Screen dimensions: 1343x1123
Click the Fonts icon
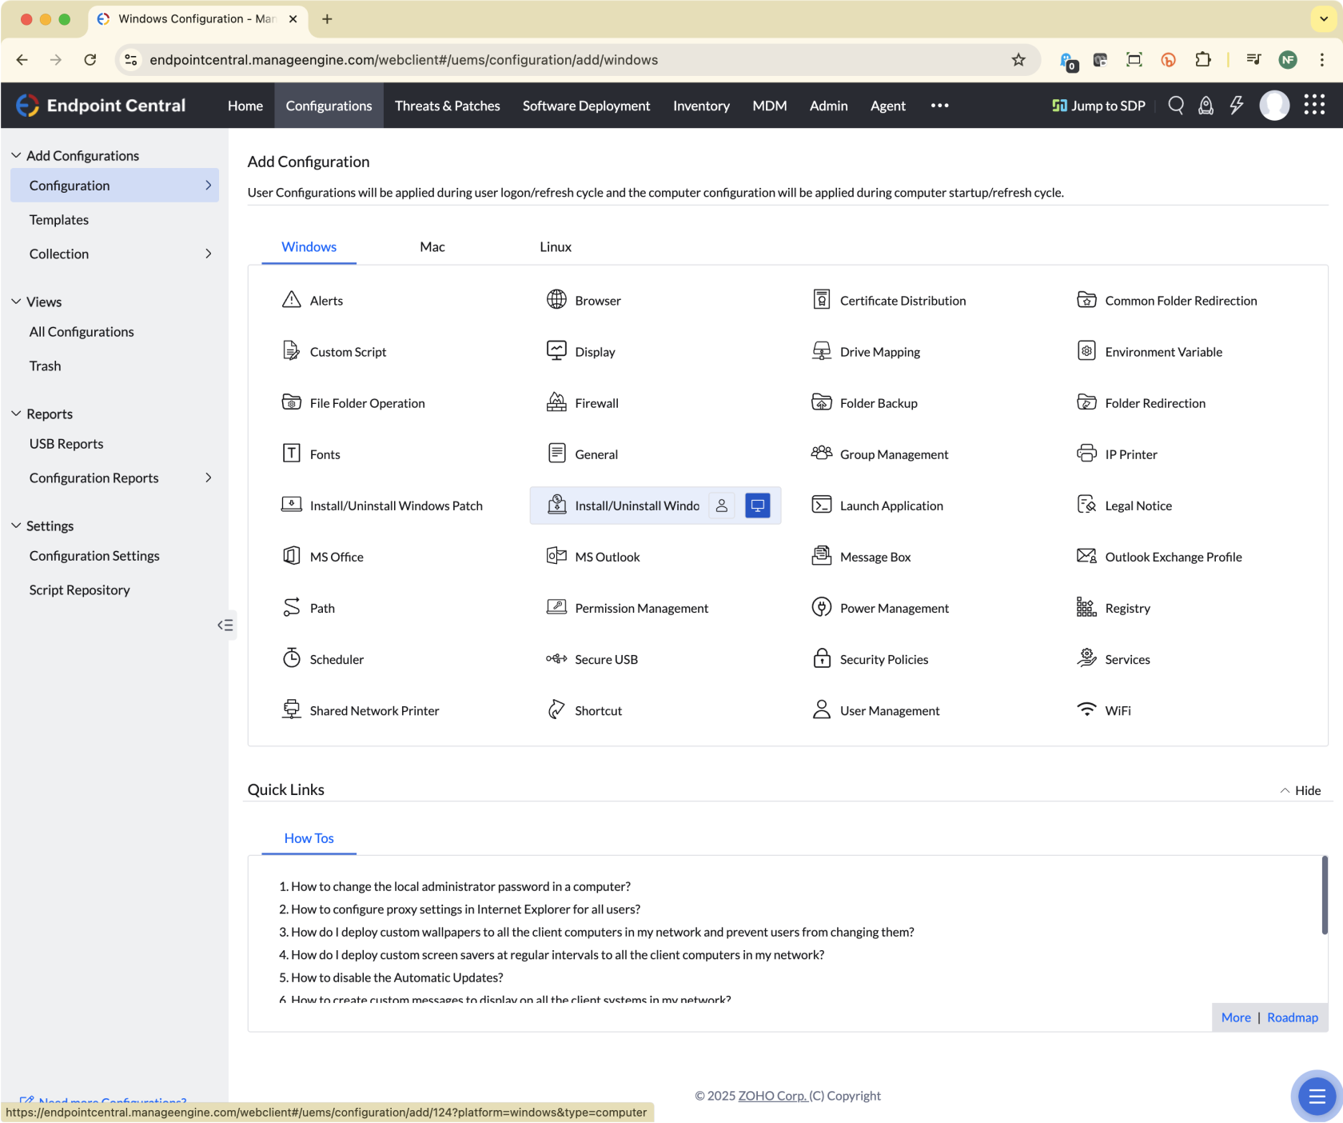point(291,454)
